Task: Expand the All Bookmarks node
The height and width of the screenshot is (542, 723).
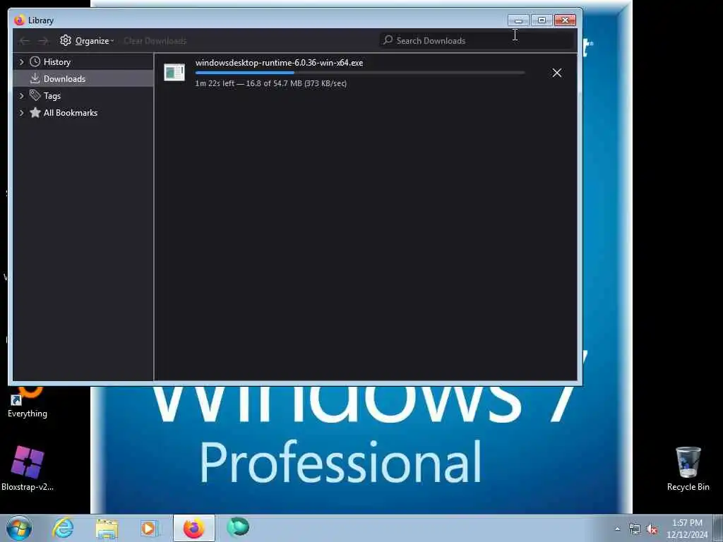Action: (x=21, y=112)
